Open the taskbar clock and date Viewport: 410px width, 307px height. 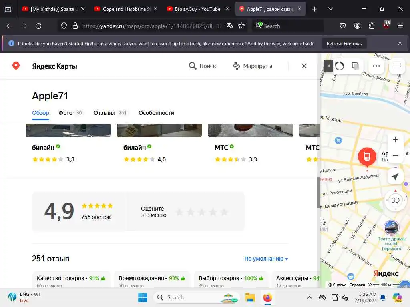[x=366, y=297]
